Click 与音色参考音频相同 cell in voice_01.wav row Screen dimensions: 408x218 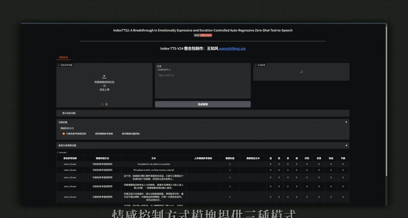coord(102,164)
